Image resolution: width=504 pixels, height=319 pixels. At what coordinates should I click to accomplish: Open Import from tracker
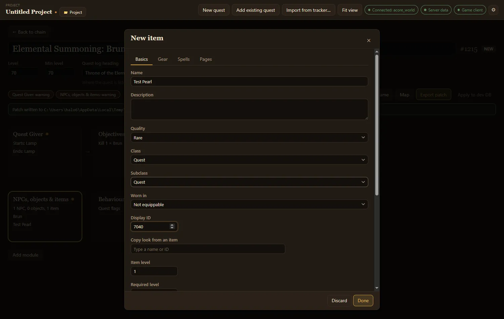click(308, 10)
